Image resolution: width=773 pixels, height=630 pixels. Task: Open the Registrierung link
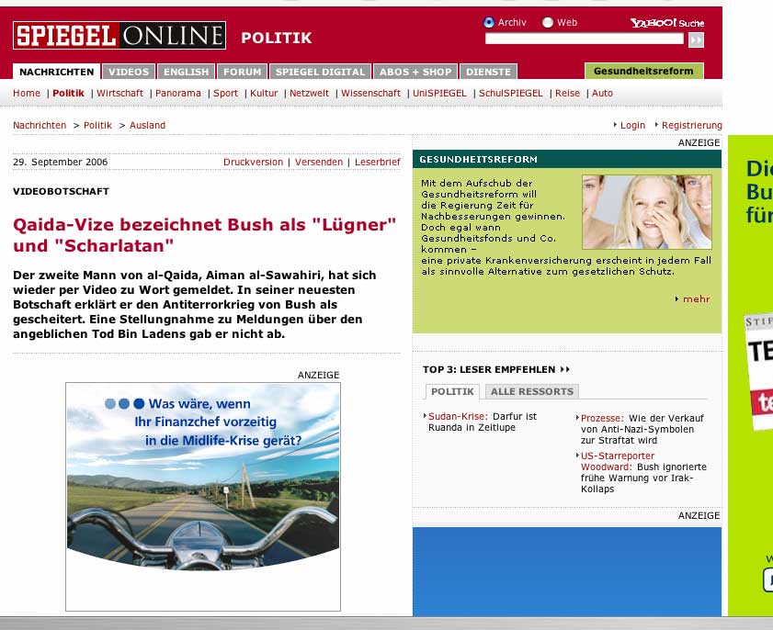pos(691,125)
